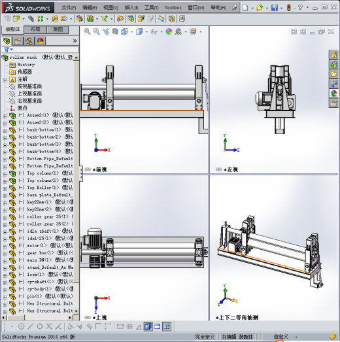Expand the 注解 tree node

click(5, 80)
